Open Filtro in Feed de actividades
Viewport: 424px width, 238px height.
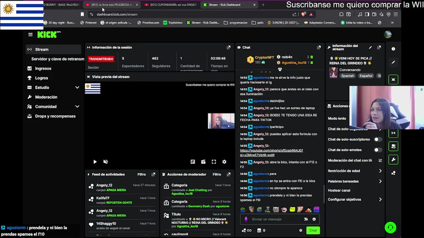[141, 175]
